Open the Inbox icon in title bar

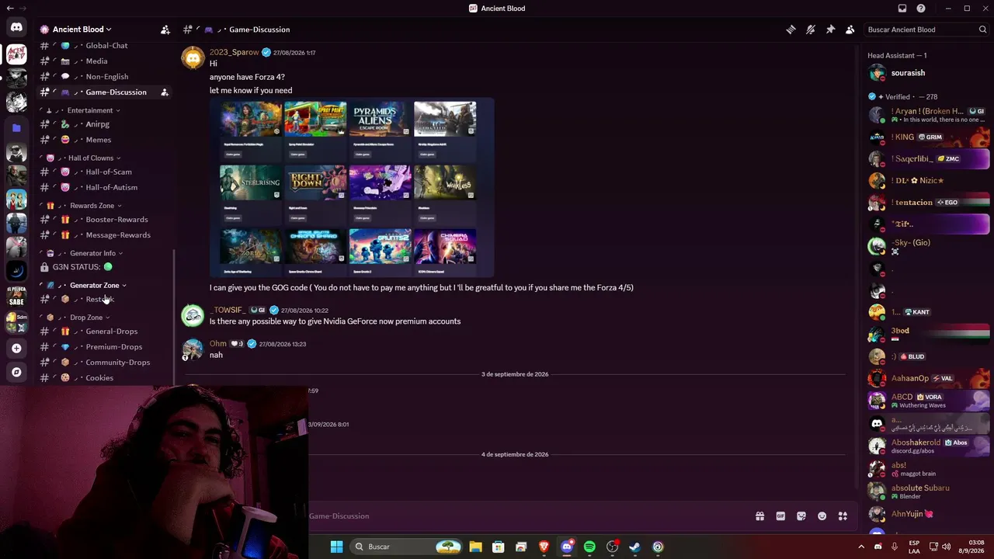tap(902, 9)
